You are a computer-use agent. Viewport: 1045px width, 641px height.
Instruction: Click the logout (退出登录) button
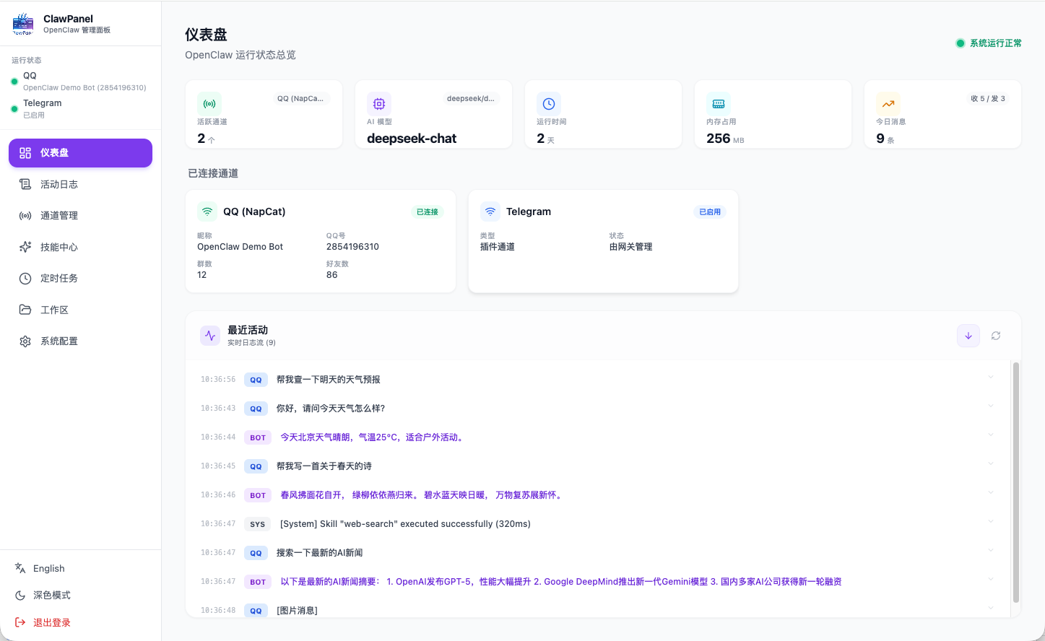click(51, 623)
